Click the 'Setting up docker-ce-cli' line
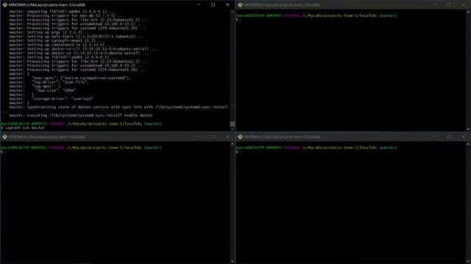This screenshot has height=264, width=471. [83, 49]
